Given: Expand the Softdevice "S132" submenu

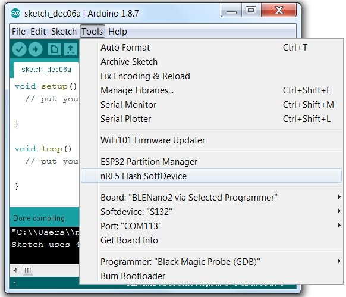Looking at the screenshot, I should 211,212.
